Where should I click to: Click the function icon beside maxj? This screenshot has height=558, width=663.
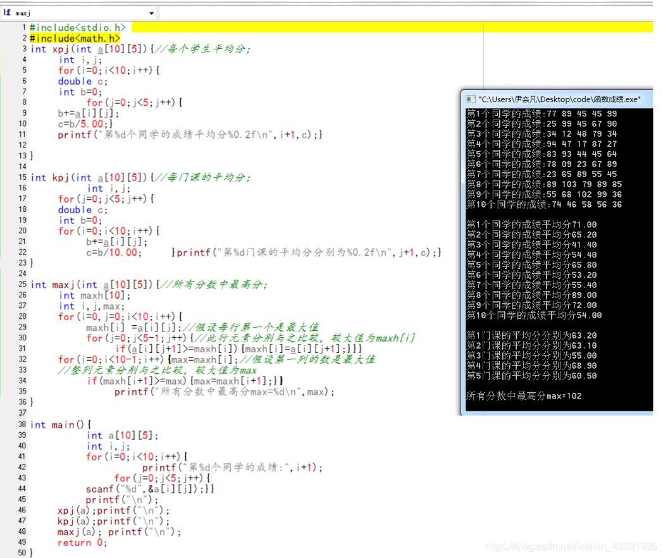coord(7,12)
